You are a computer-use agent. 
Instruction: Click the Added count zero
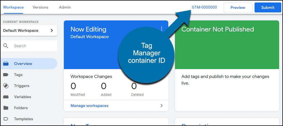coord(104,86)
